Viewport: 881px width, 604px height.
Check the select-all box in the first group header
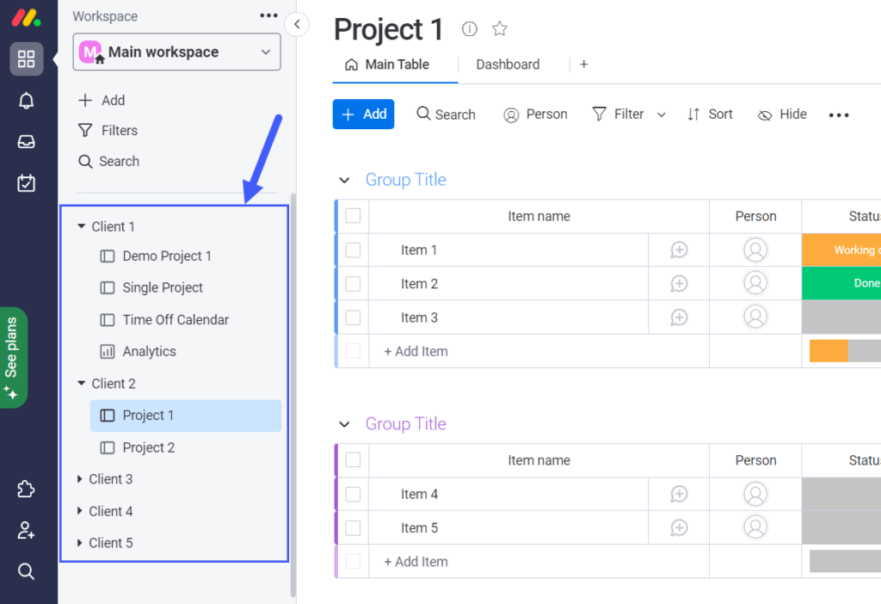[x=353, y=216]
